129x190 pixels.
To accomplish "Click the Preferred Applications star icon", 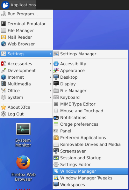I will pyautogui.click(x=56, y=138).
